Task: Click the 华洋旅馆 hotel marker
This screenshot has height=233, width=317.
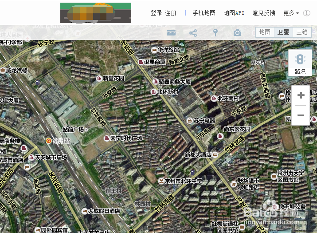Action: click(154, 50)
